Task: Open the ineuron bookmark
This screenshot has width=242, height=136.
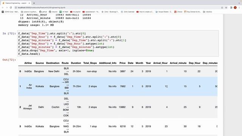Action: (53, 12)
